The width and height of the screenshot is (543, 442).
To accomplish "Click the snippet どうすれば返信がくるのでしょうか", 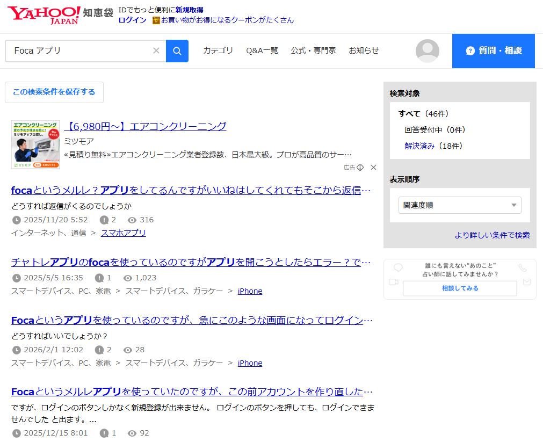I will (x=71, y=206).
